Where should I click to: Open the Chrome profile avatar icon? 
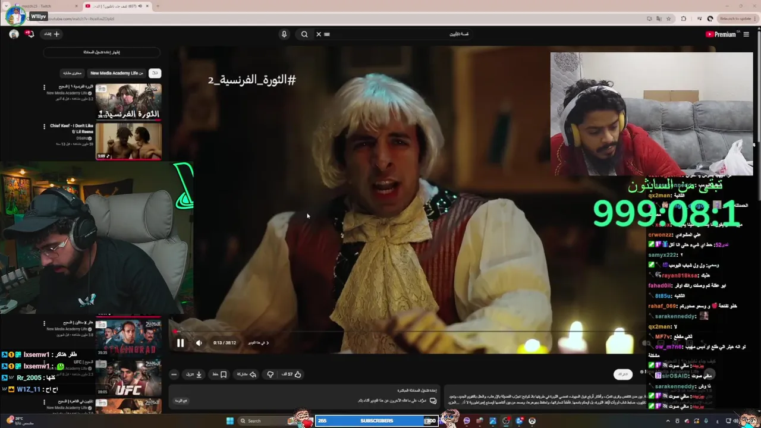[x=710, y=18]
